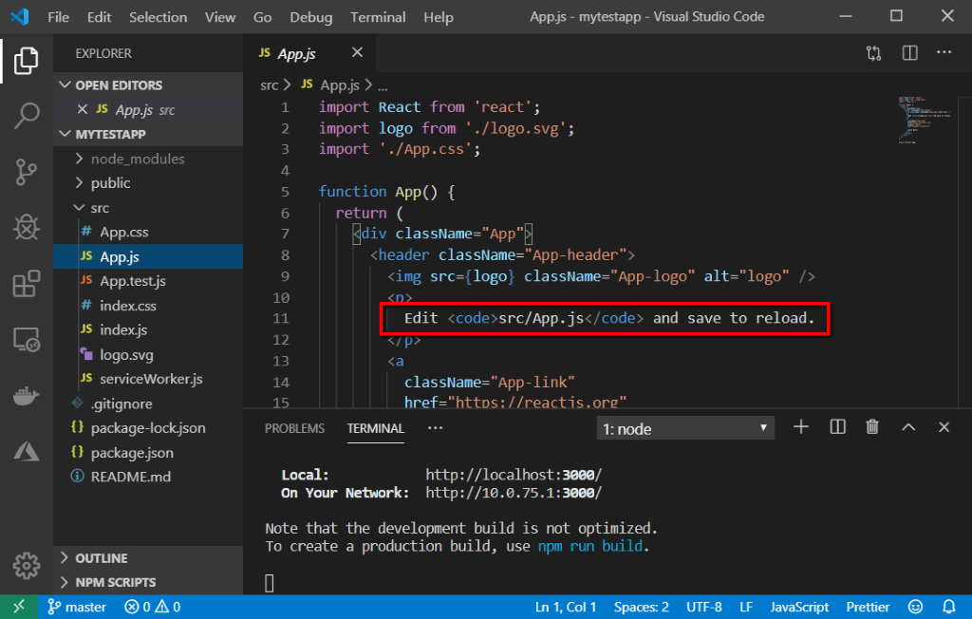The height and width of the screenshot is (619, 972).
Task: Switch to the PROBLEMS tab
Action: click(294, 428)
